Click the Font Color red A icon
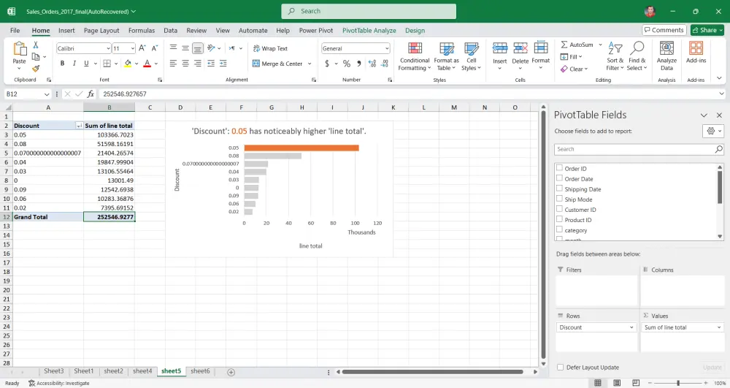The height and width of the screenshot is (388, 730). point(147,64)
